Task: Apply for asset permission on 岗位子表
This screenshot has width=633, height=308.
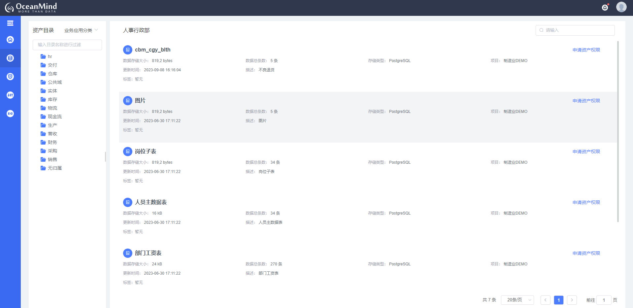Action: click(x=586, y=152)
